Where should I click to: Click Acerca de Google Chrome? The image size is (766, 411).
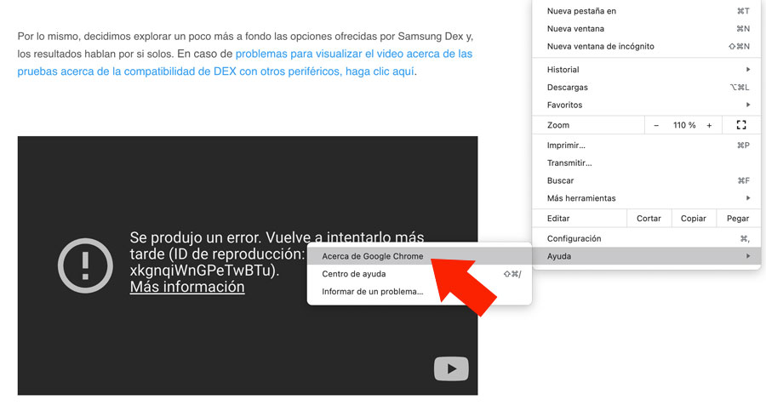pyautogui.click(x=419, y=256)
